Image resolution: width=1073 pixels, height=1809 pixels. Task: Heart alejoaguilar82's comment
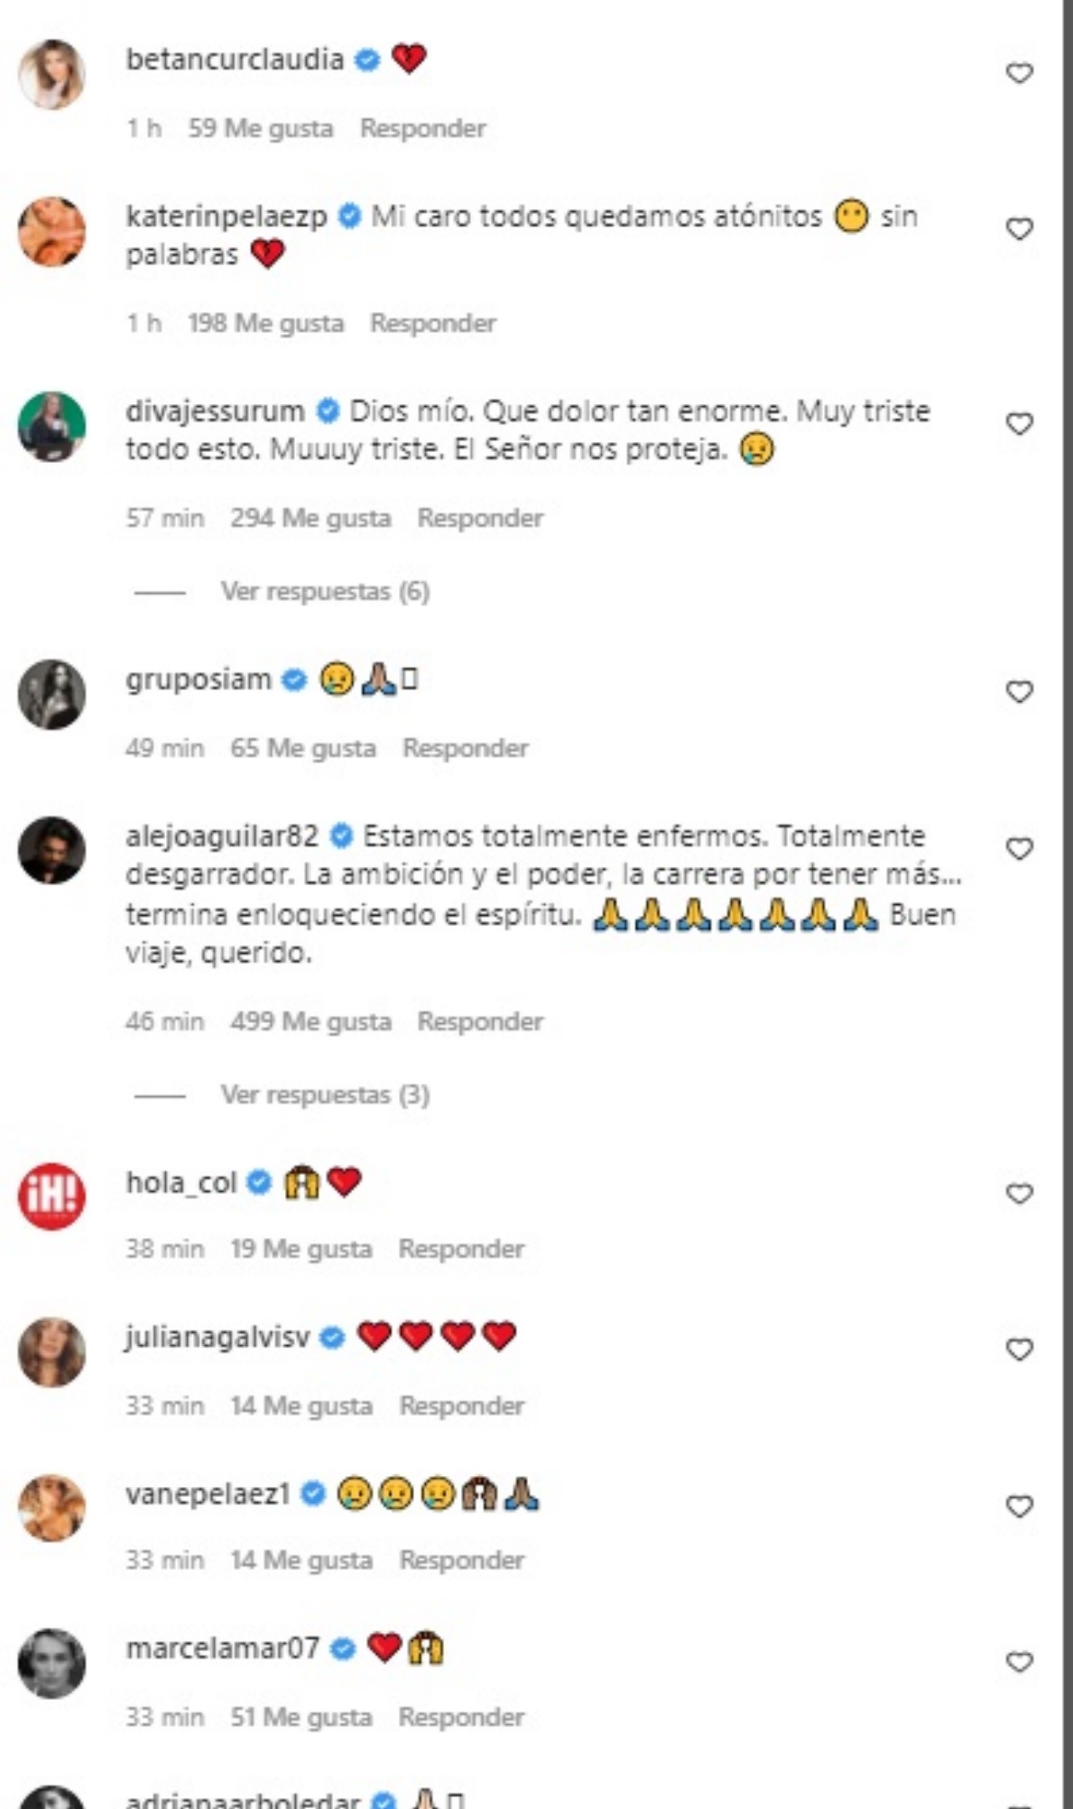pos(1019,850)
